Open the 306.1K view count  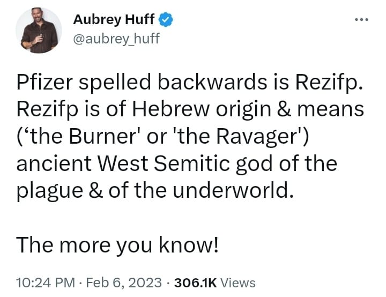pos(196,283)
